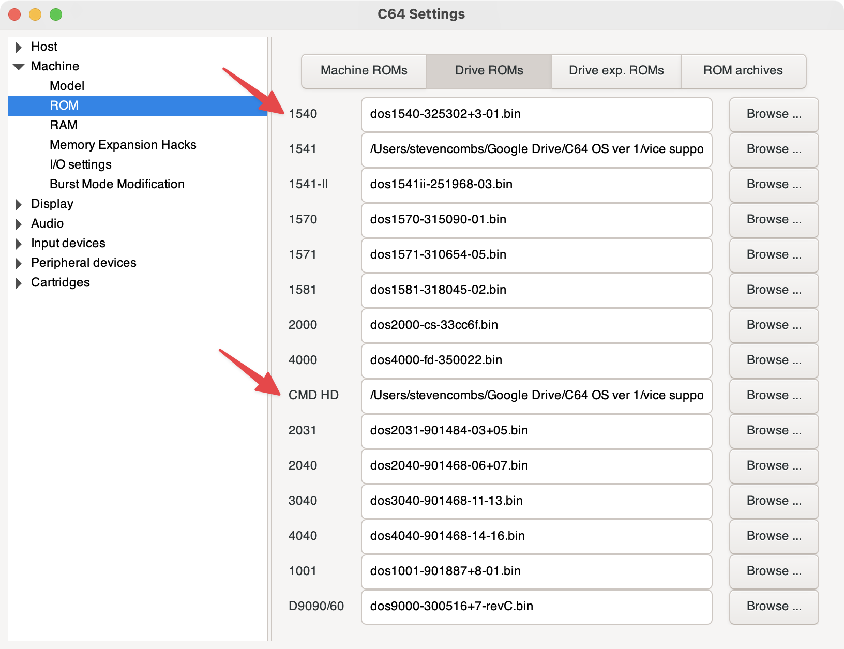Focus the 1581 ROM path field
The height and width of the screenshot is (649, 844).
(x=536, y=290)
